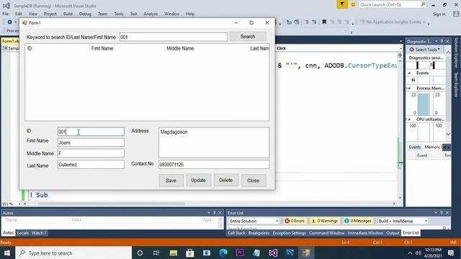
Task: Show hidden system tray icons
Action: [x=410, y=253]
